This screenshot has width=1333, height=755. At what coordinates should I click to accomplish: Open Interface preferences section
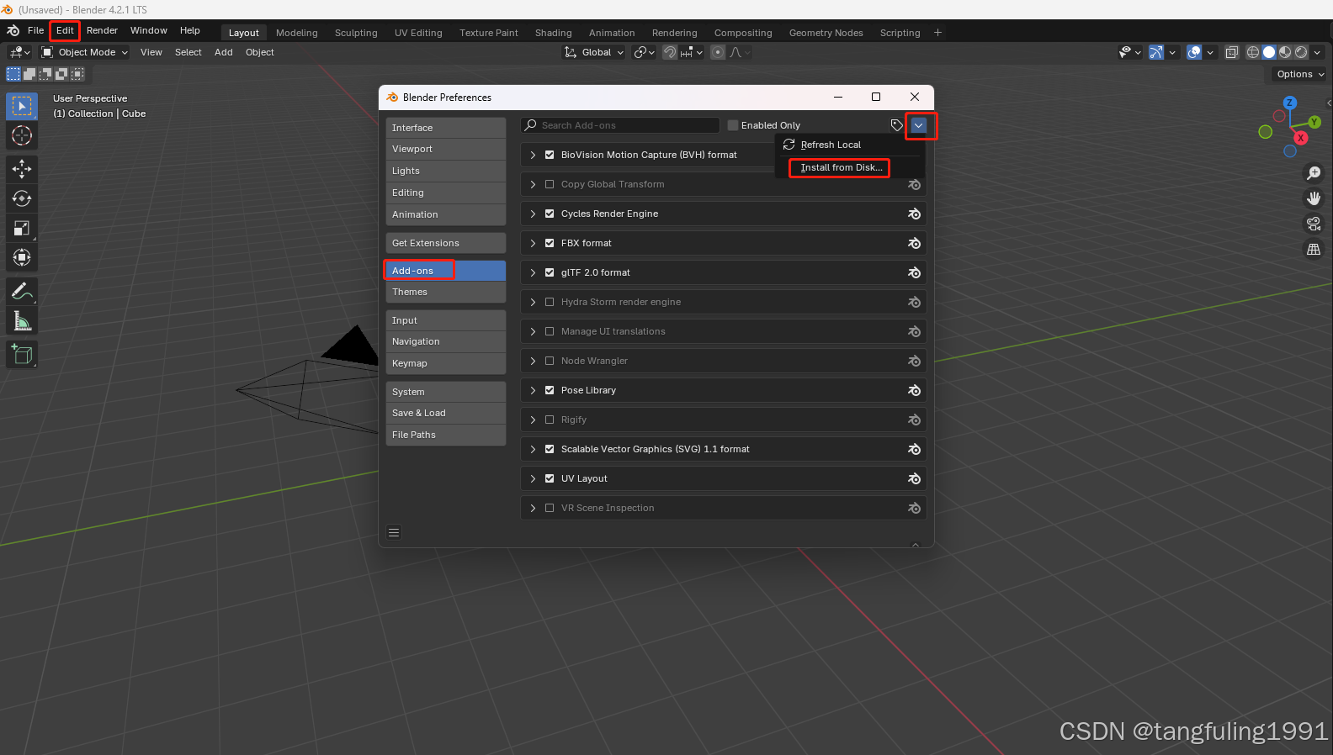coord(446,128)
